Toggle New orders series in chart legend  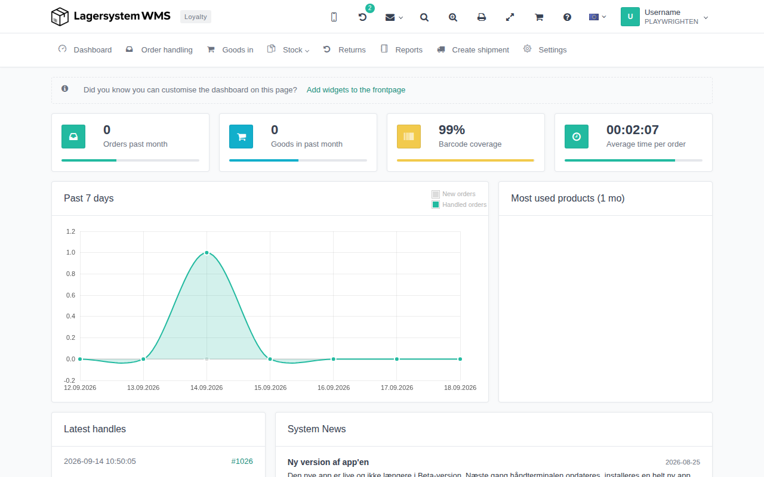coord(454,194)
